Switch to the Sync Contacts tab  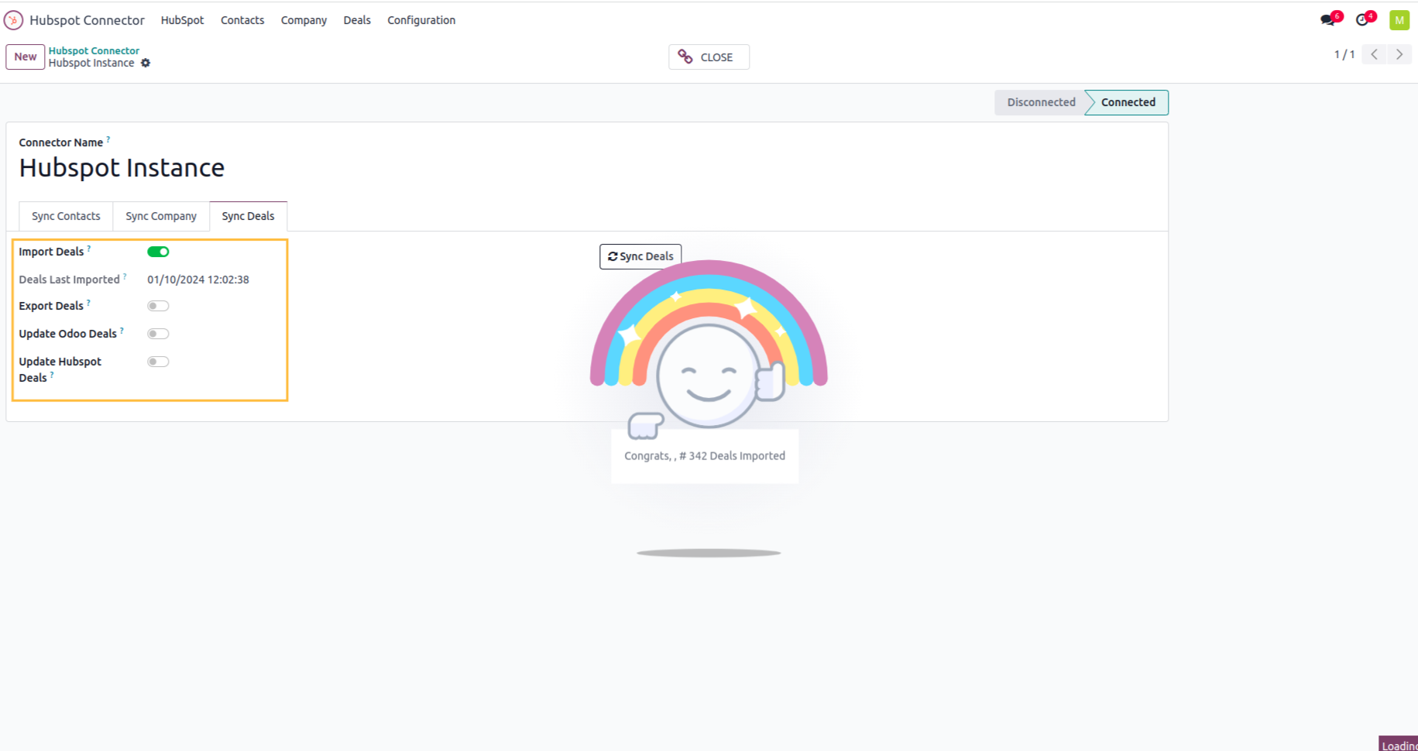(x=66, y=216)
